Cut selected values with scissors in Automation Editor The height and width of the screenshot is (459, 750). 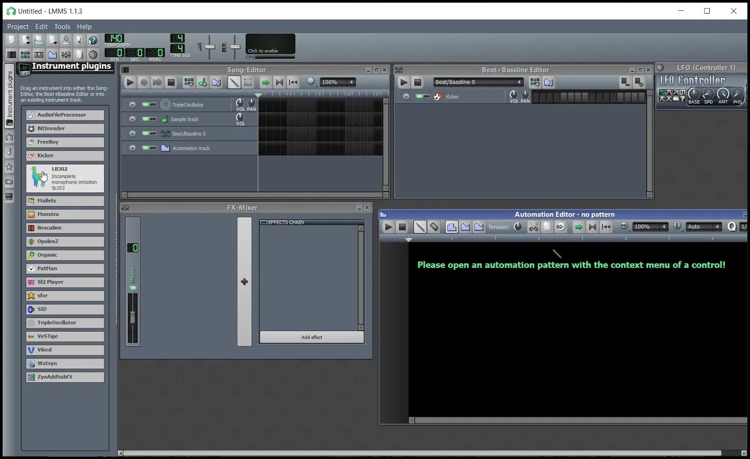(x=533, y=227)
